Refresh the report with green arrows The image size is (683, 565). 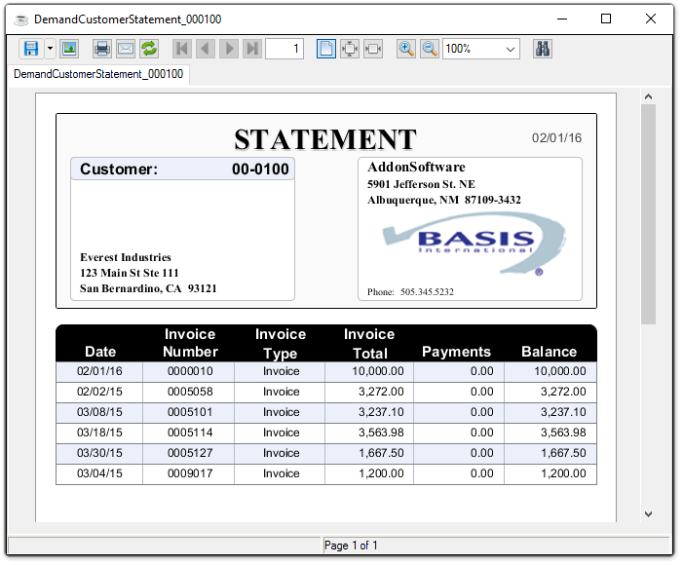pos(149,49)
